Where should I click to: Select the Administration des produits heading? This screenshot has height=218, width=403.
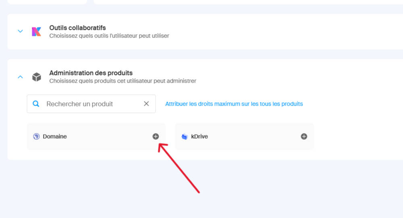tap(91, 73)
